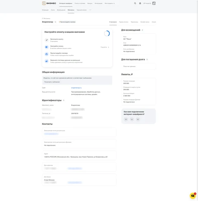Switch to the 'Магазины' sub-tab
This screenshot has height=201, width=198.
(x=71, y=10)
